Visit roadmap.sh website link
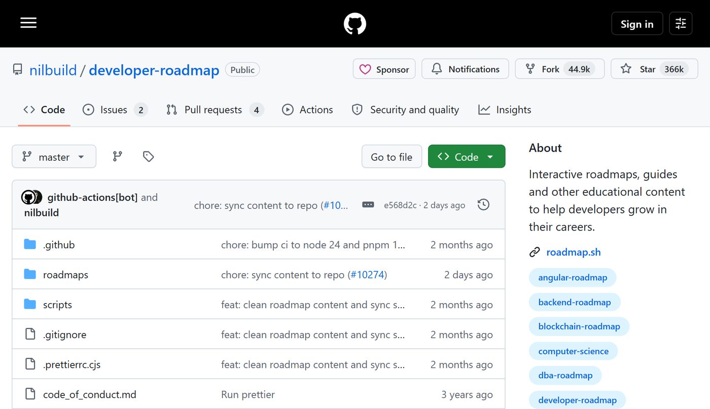The image size is (710, 409). [573, 252]
